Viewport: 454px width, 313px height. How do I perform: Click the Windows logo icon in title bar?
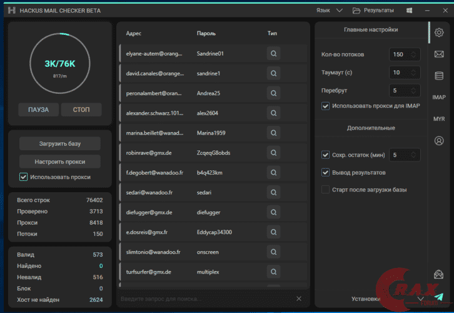coord(410,11)
